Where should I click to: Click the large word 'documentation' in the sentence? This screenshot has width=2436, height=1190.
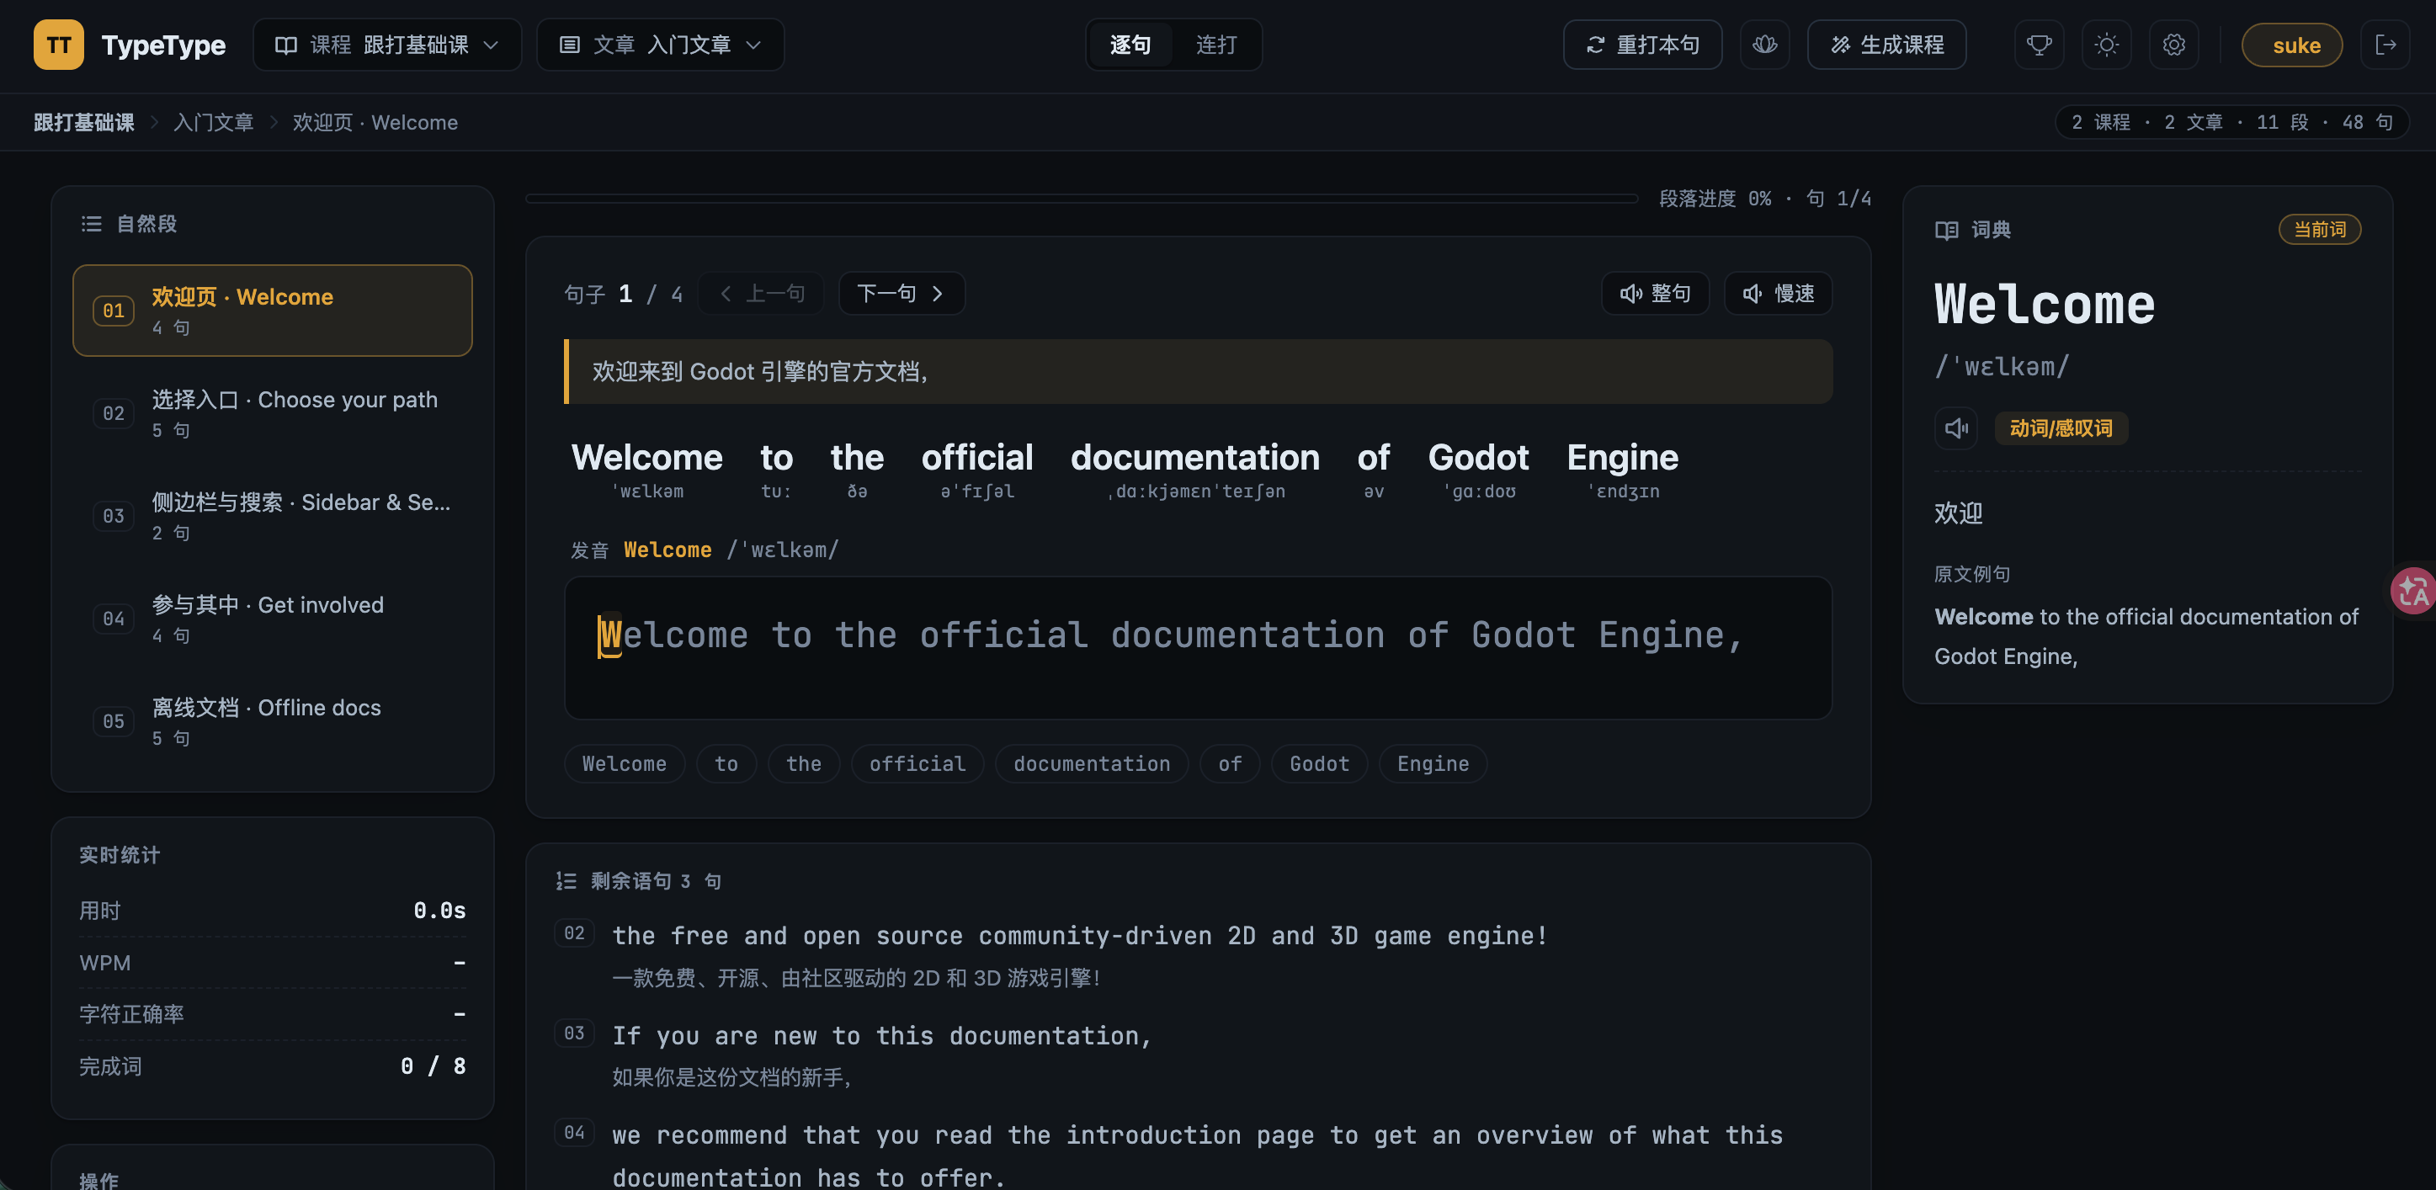pos(1195,458)
